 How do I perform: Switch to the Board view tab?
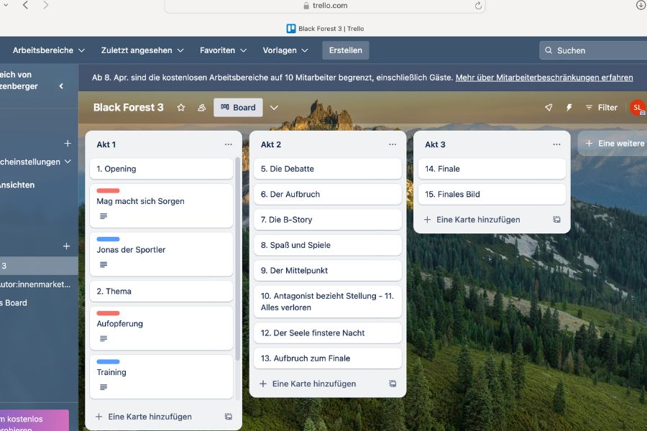(238, 107)
